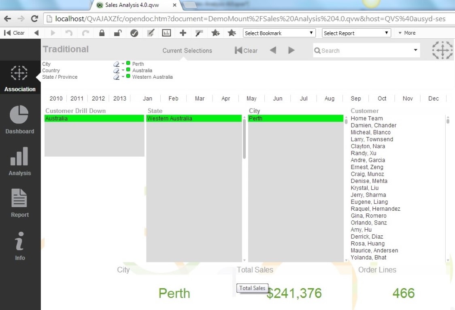Screen dimensions: 455x310
Task: Toggle year 2012 selection
Action: coord(98,98)
